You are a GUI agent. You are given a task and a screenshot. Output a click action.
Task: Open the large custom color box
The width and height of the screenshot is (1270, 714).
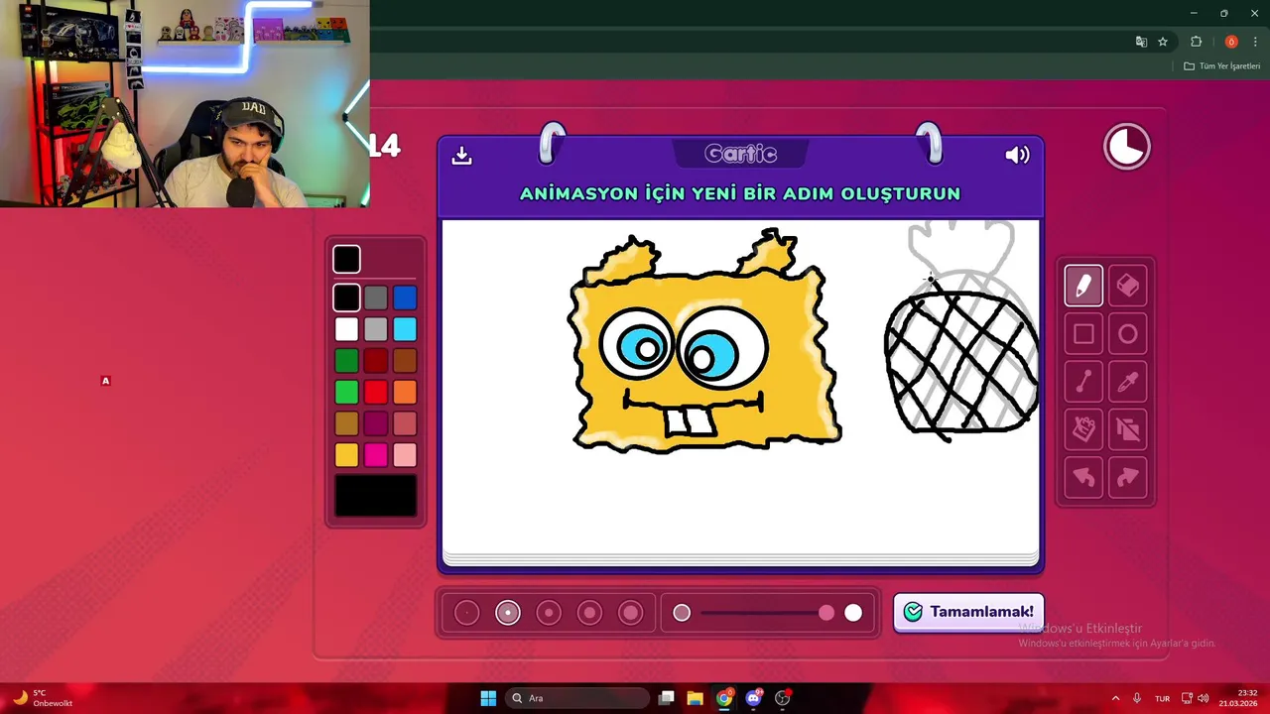(376, 496)
